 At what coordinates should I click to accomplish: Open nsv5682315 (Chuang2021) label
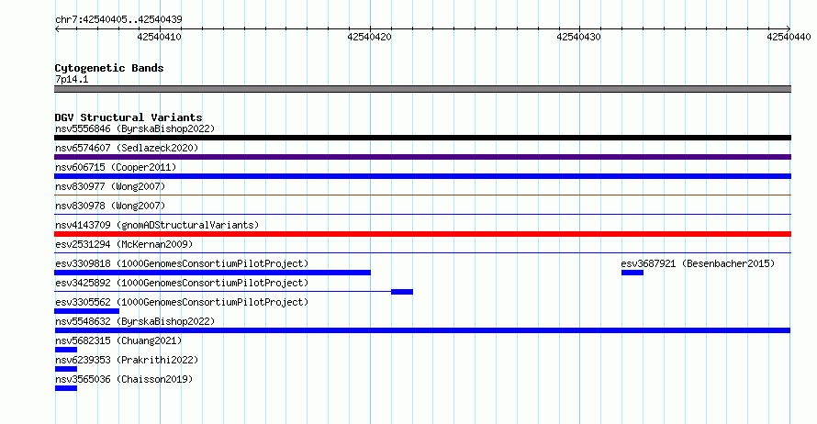pyautogui.click(x=118, y=340)
